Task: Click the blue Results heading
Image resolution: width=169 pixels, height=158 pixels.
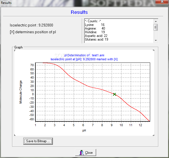Action: pos(79,12)
